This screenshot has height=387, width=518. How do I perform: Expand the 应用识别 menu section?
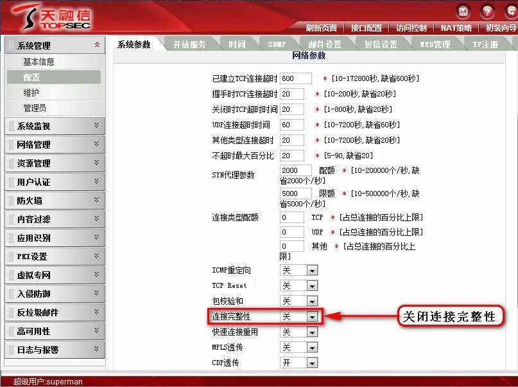[x=55, y=237]
